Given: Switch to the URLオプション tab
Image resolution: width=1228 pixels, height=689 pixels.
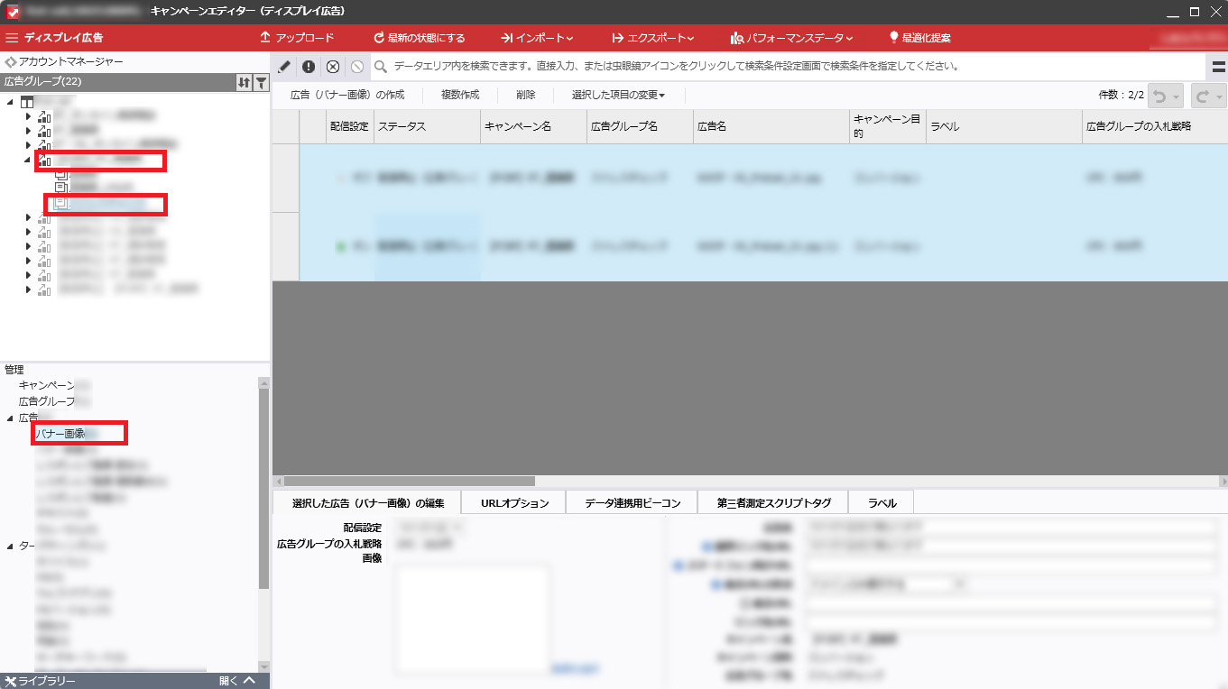Looking at the screenshot, I should [x=514, y=503].
